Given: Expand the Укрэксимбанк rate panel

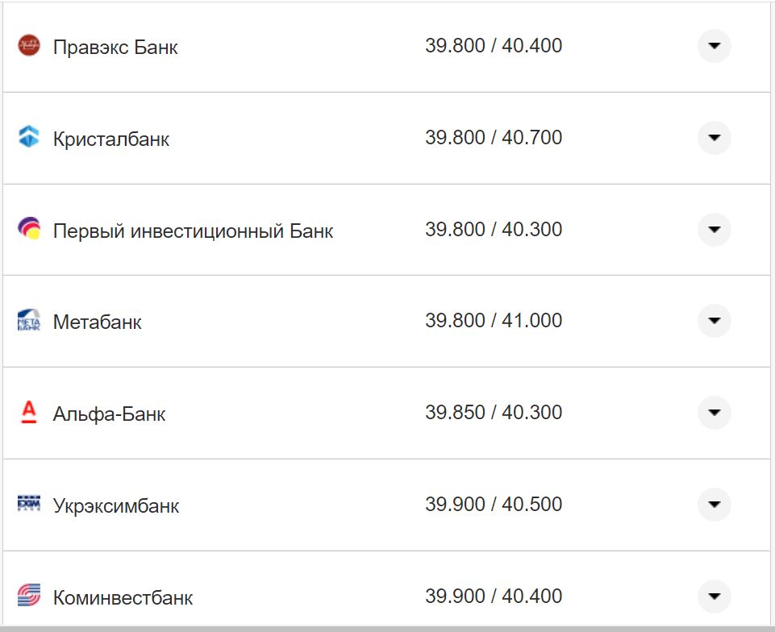Looking at the screenshot, I should 713,504.
